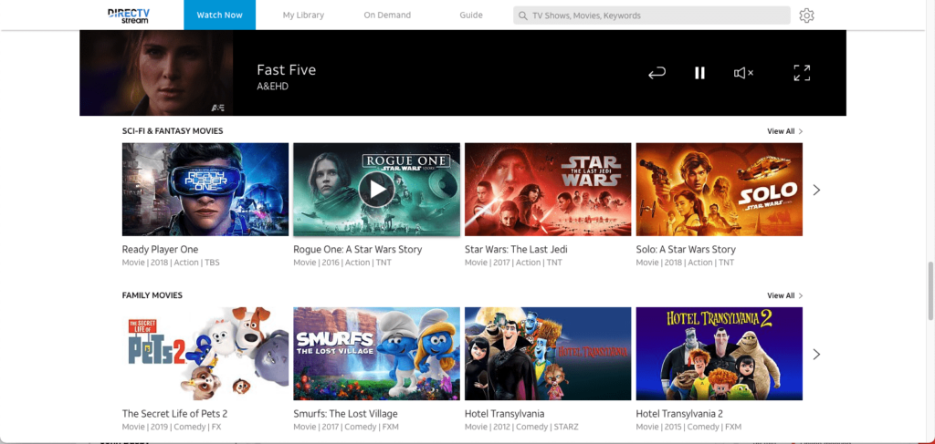Open the On Demand tab
Viewport: 935px width, 444px height.
coord(387,15)
